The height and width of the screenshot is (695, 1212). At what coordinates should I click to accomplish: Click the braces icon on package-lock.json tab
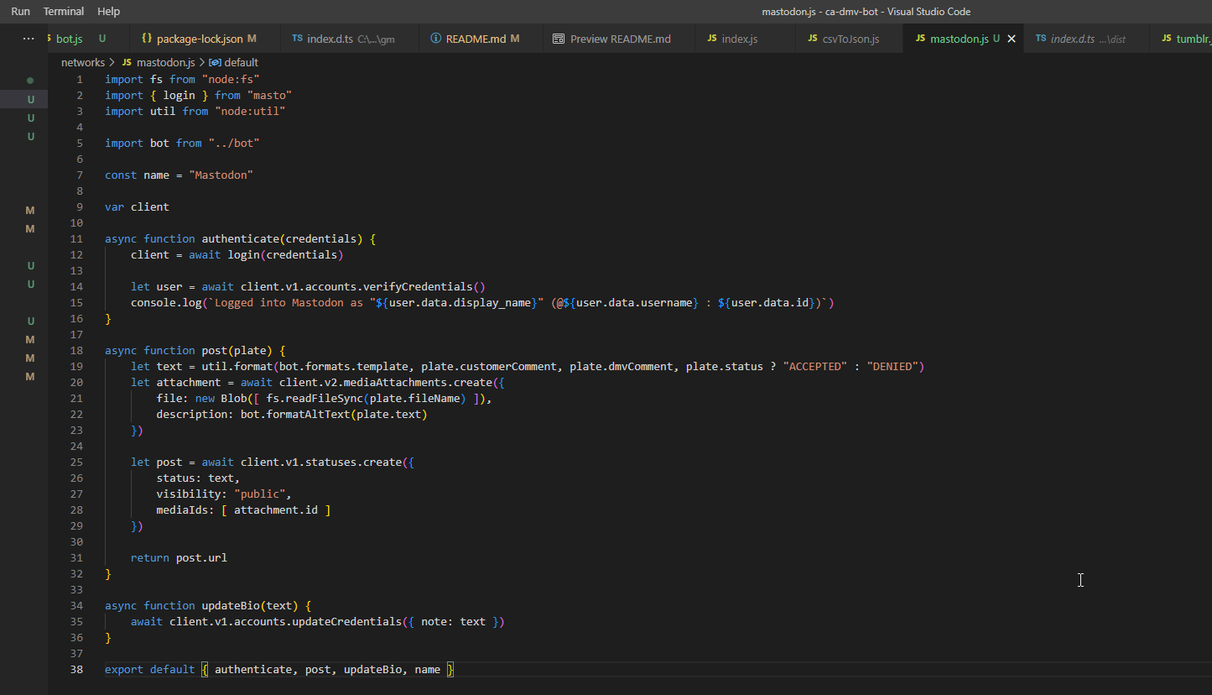click(147, 39)
